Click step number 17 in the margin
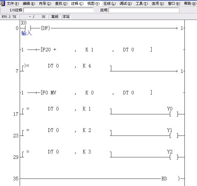 16,114
